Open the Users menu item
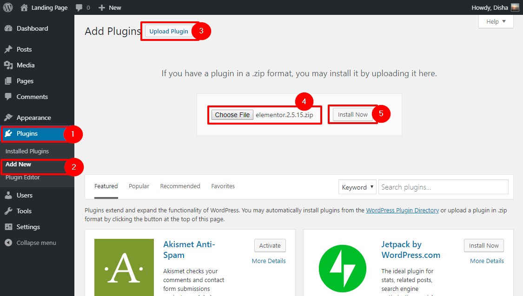The height and width of the screenshot is (296, 523). (x=25, y=195)
